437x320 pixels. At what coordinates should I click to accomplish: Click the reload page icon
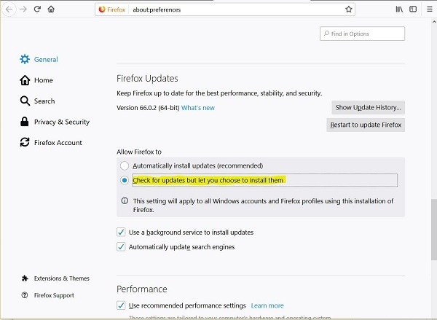[x=36, y=9]
